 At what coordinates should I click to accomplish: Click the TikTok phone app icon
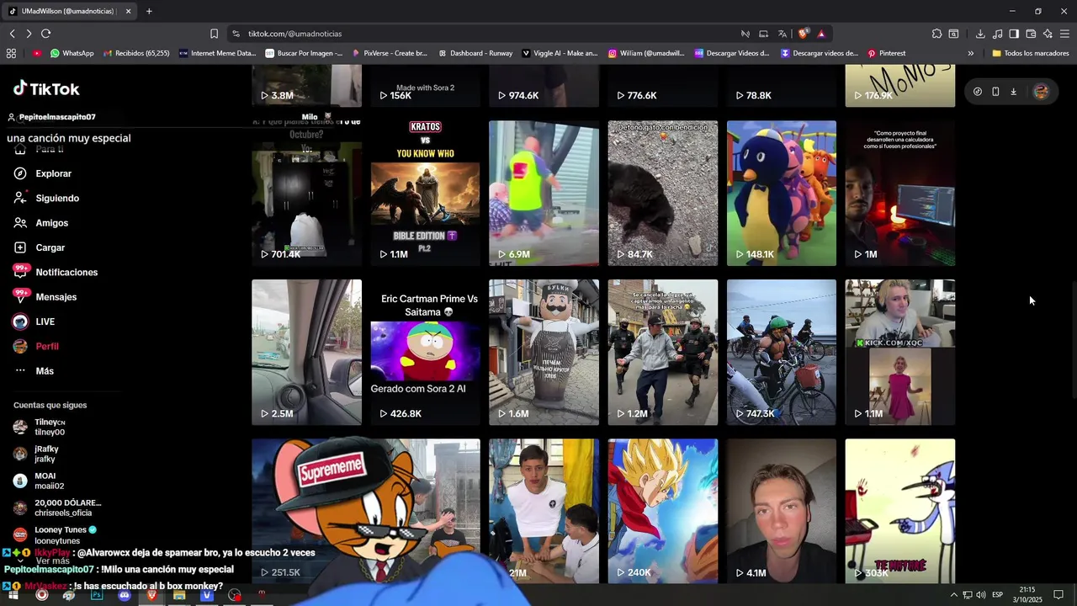tap(995, 92)
